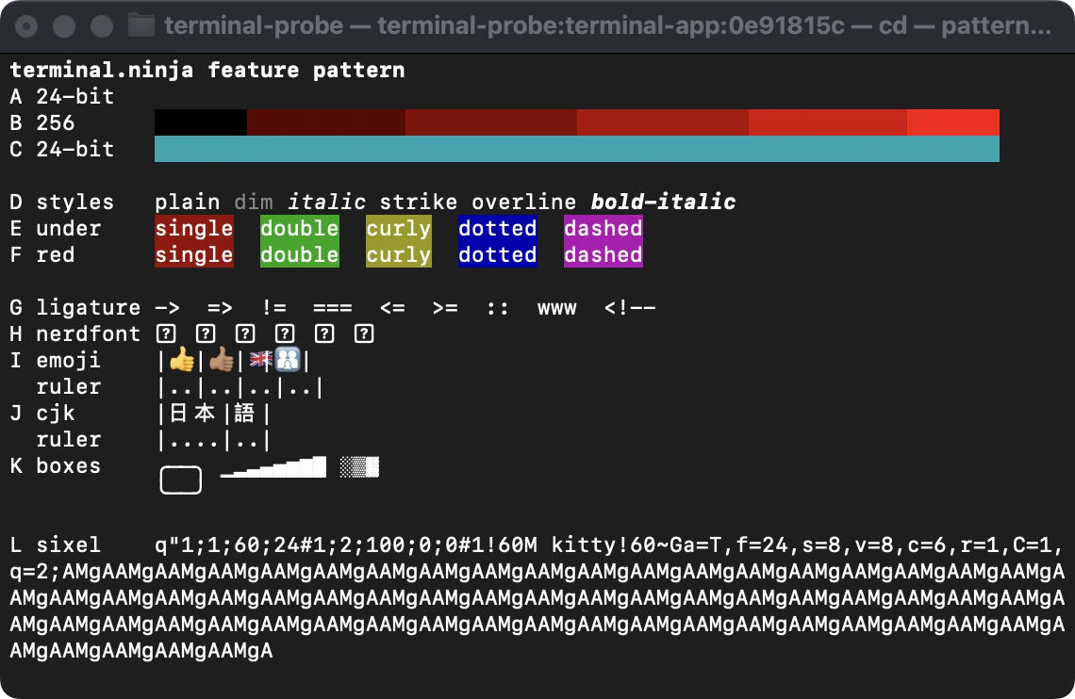
Task: Click the medium skin tone thumbs-up emoji
Action: click(x=222, y=360)
